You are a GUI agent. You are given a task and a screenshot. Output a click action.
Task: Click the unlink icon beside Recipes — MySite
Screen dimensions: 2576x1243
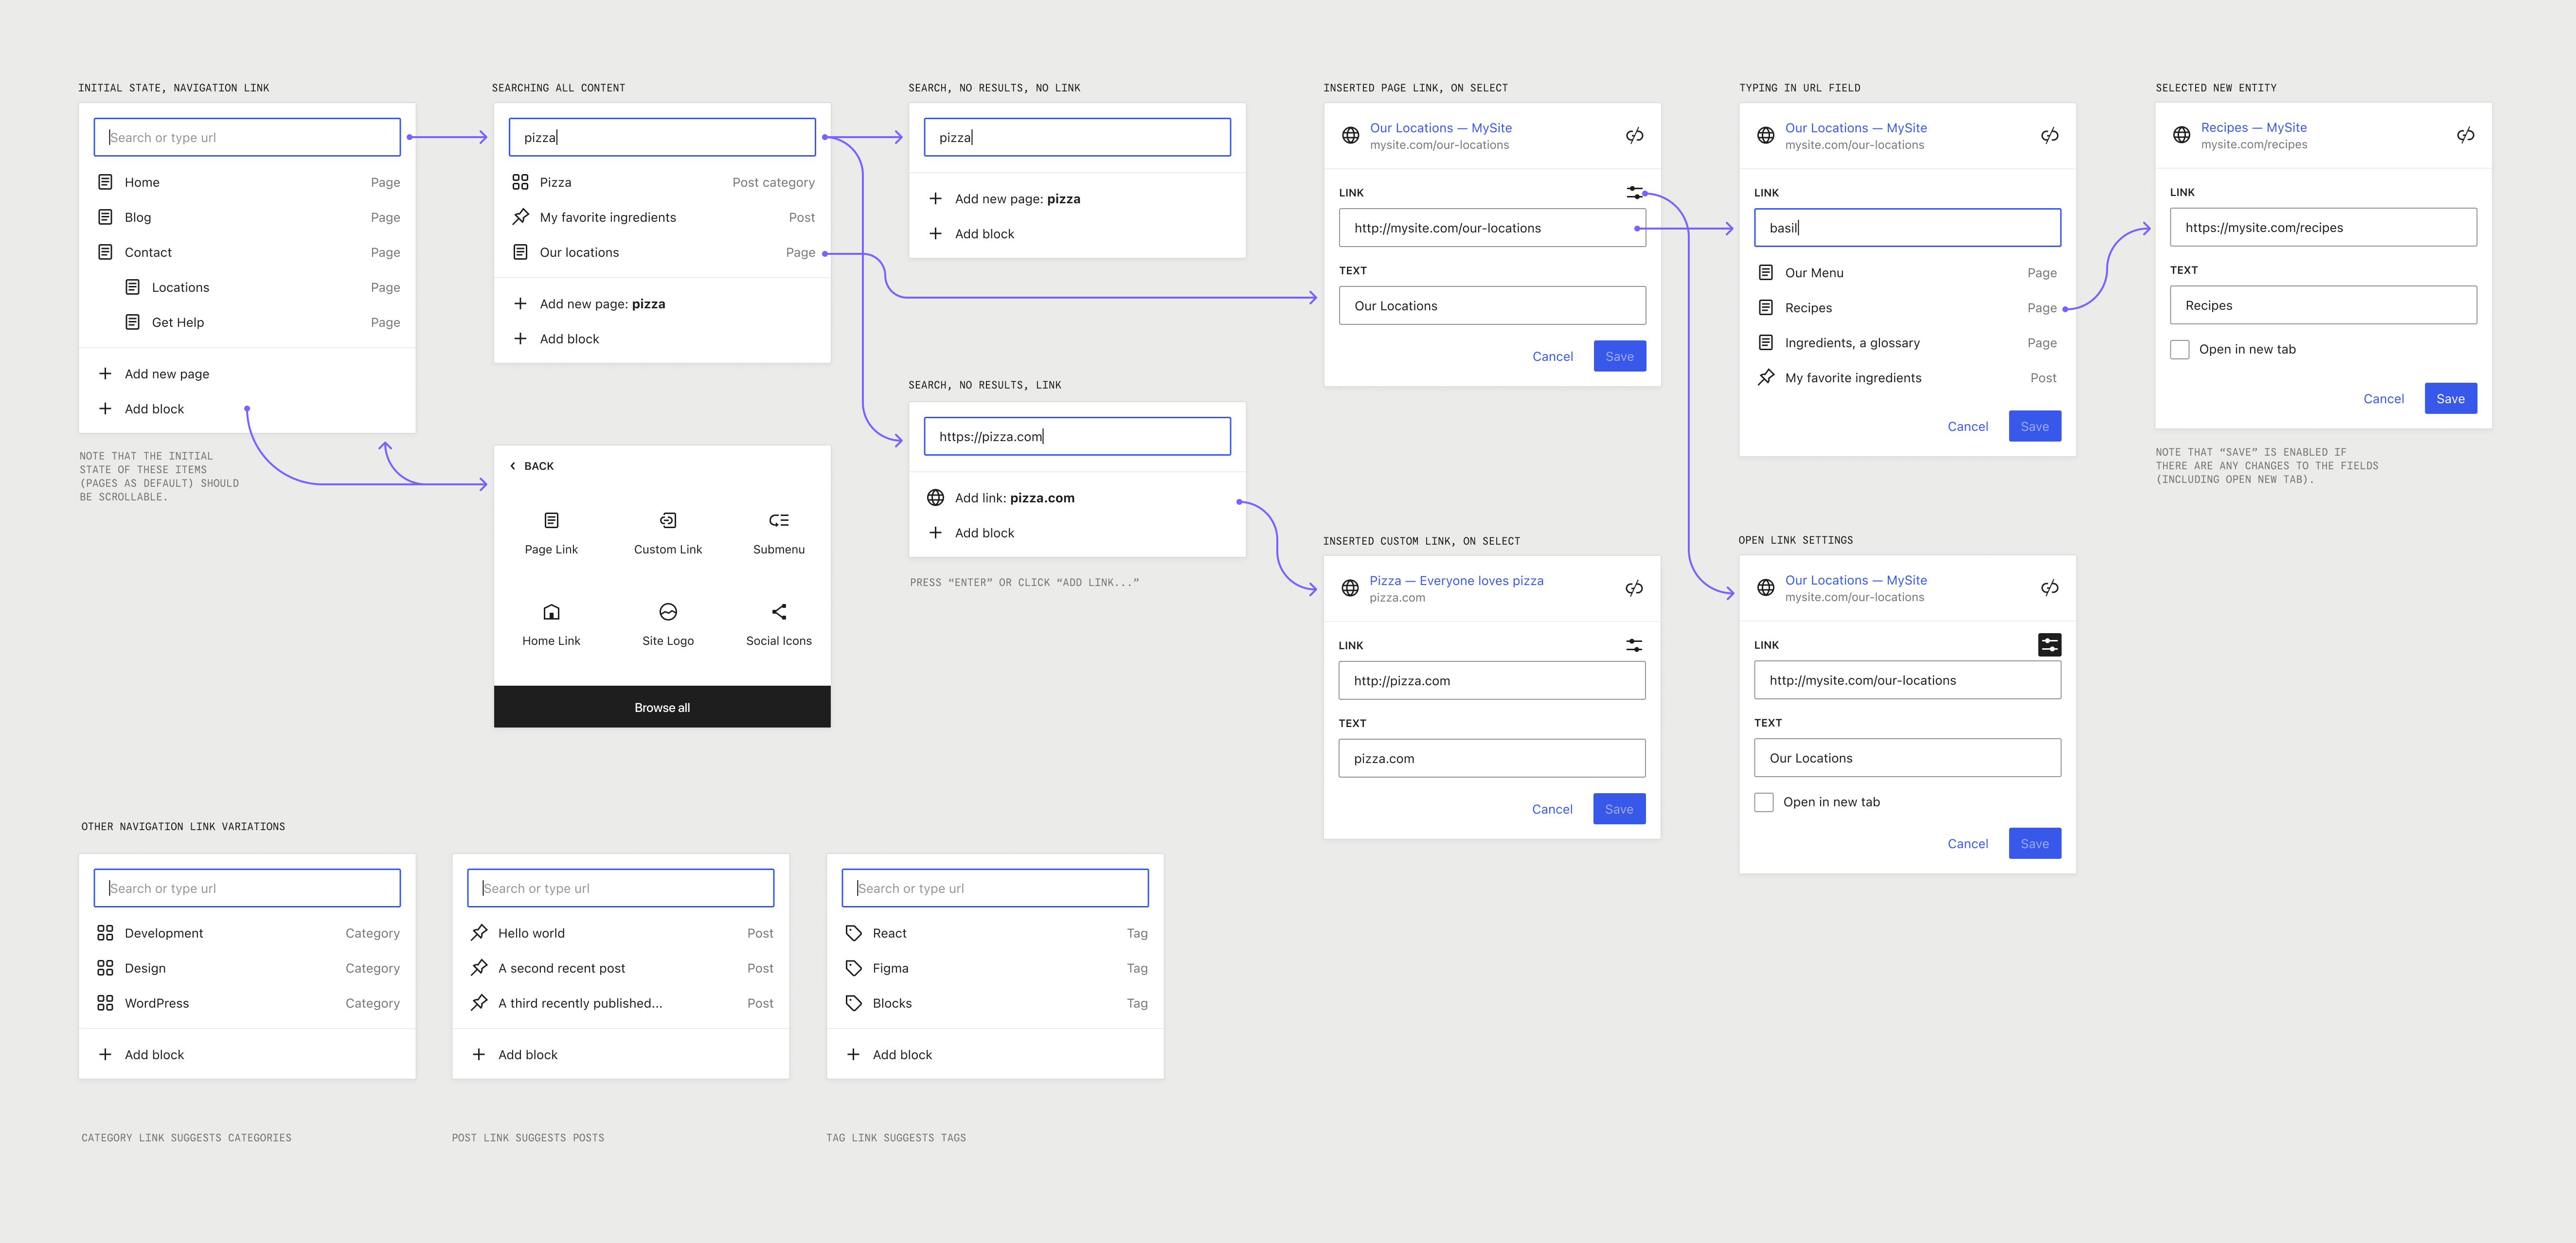pyautogui.click(x=2465, y=134)
